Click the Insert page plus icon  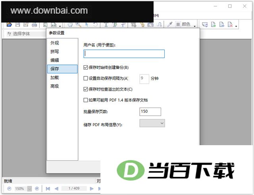(x=214, y=25)
